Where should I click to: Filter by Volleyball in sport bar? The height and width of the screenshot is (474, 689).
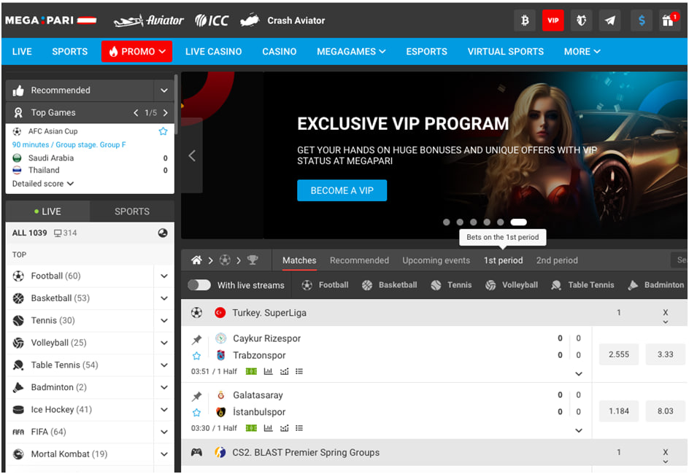(512, 285)
